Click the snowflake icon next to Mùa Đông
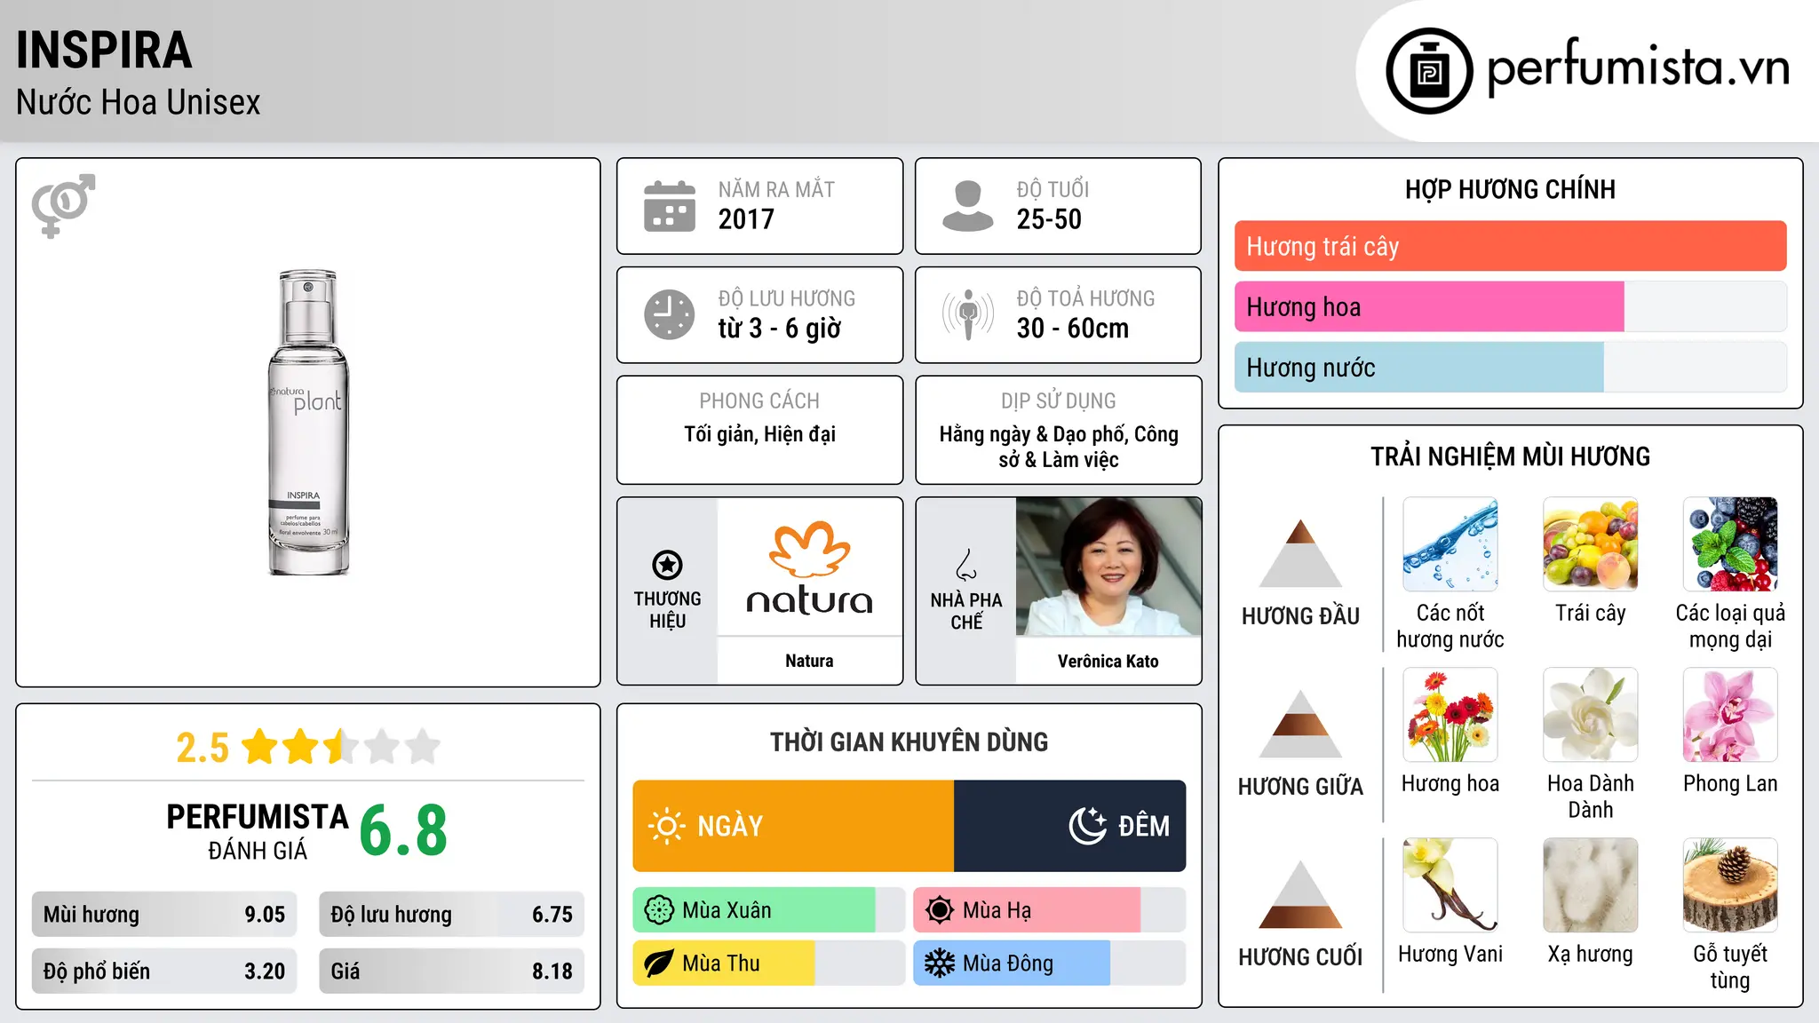1819x1023 pixels. coord(940,964)
